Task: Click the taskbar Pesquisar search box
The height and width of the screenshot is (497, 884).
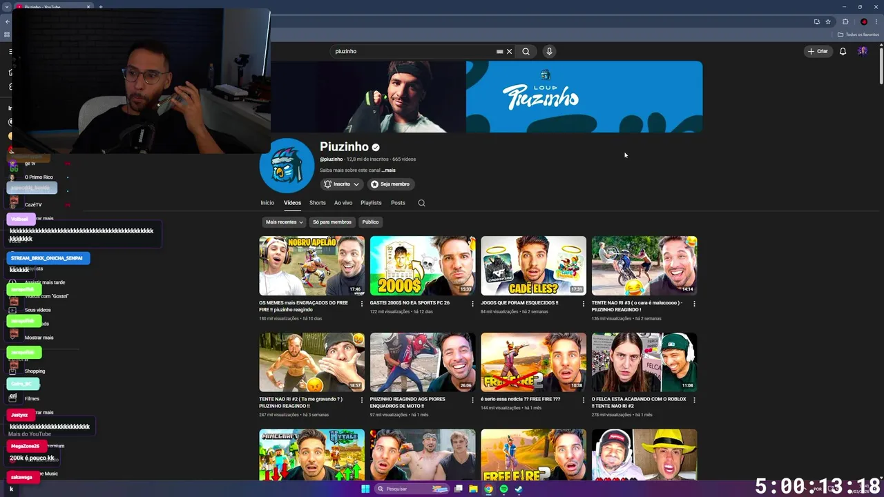Action: tap(412, 489)
